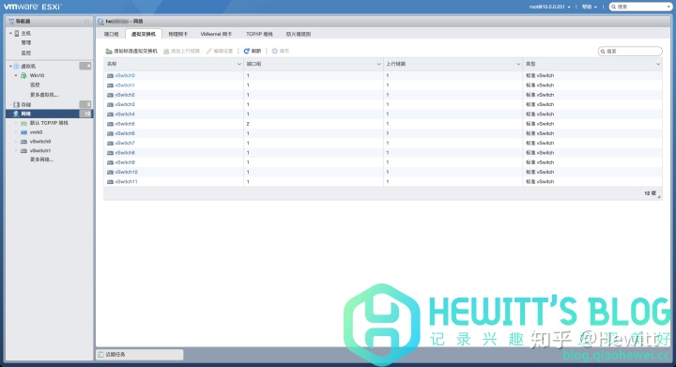Click the host (主机) icon in navigator
Screen dimensions: 676x367
coord(17,33)
